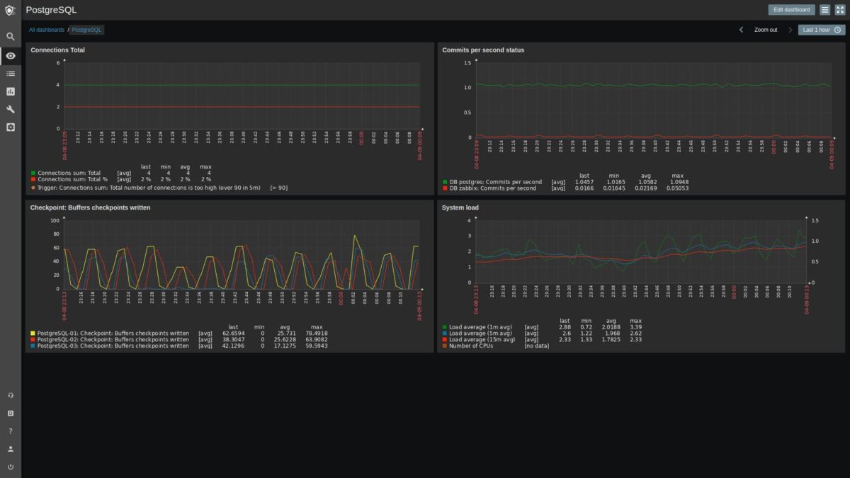Image resolution: width=850 pixels, height=478 pixels.
Task: Sign out using the power icon
Action: coord(10,467)
